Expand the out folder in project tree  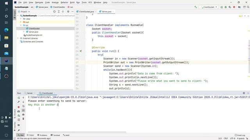coord(21,22)
